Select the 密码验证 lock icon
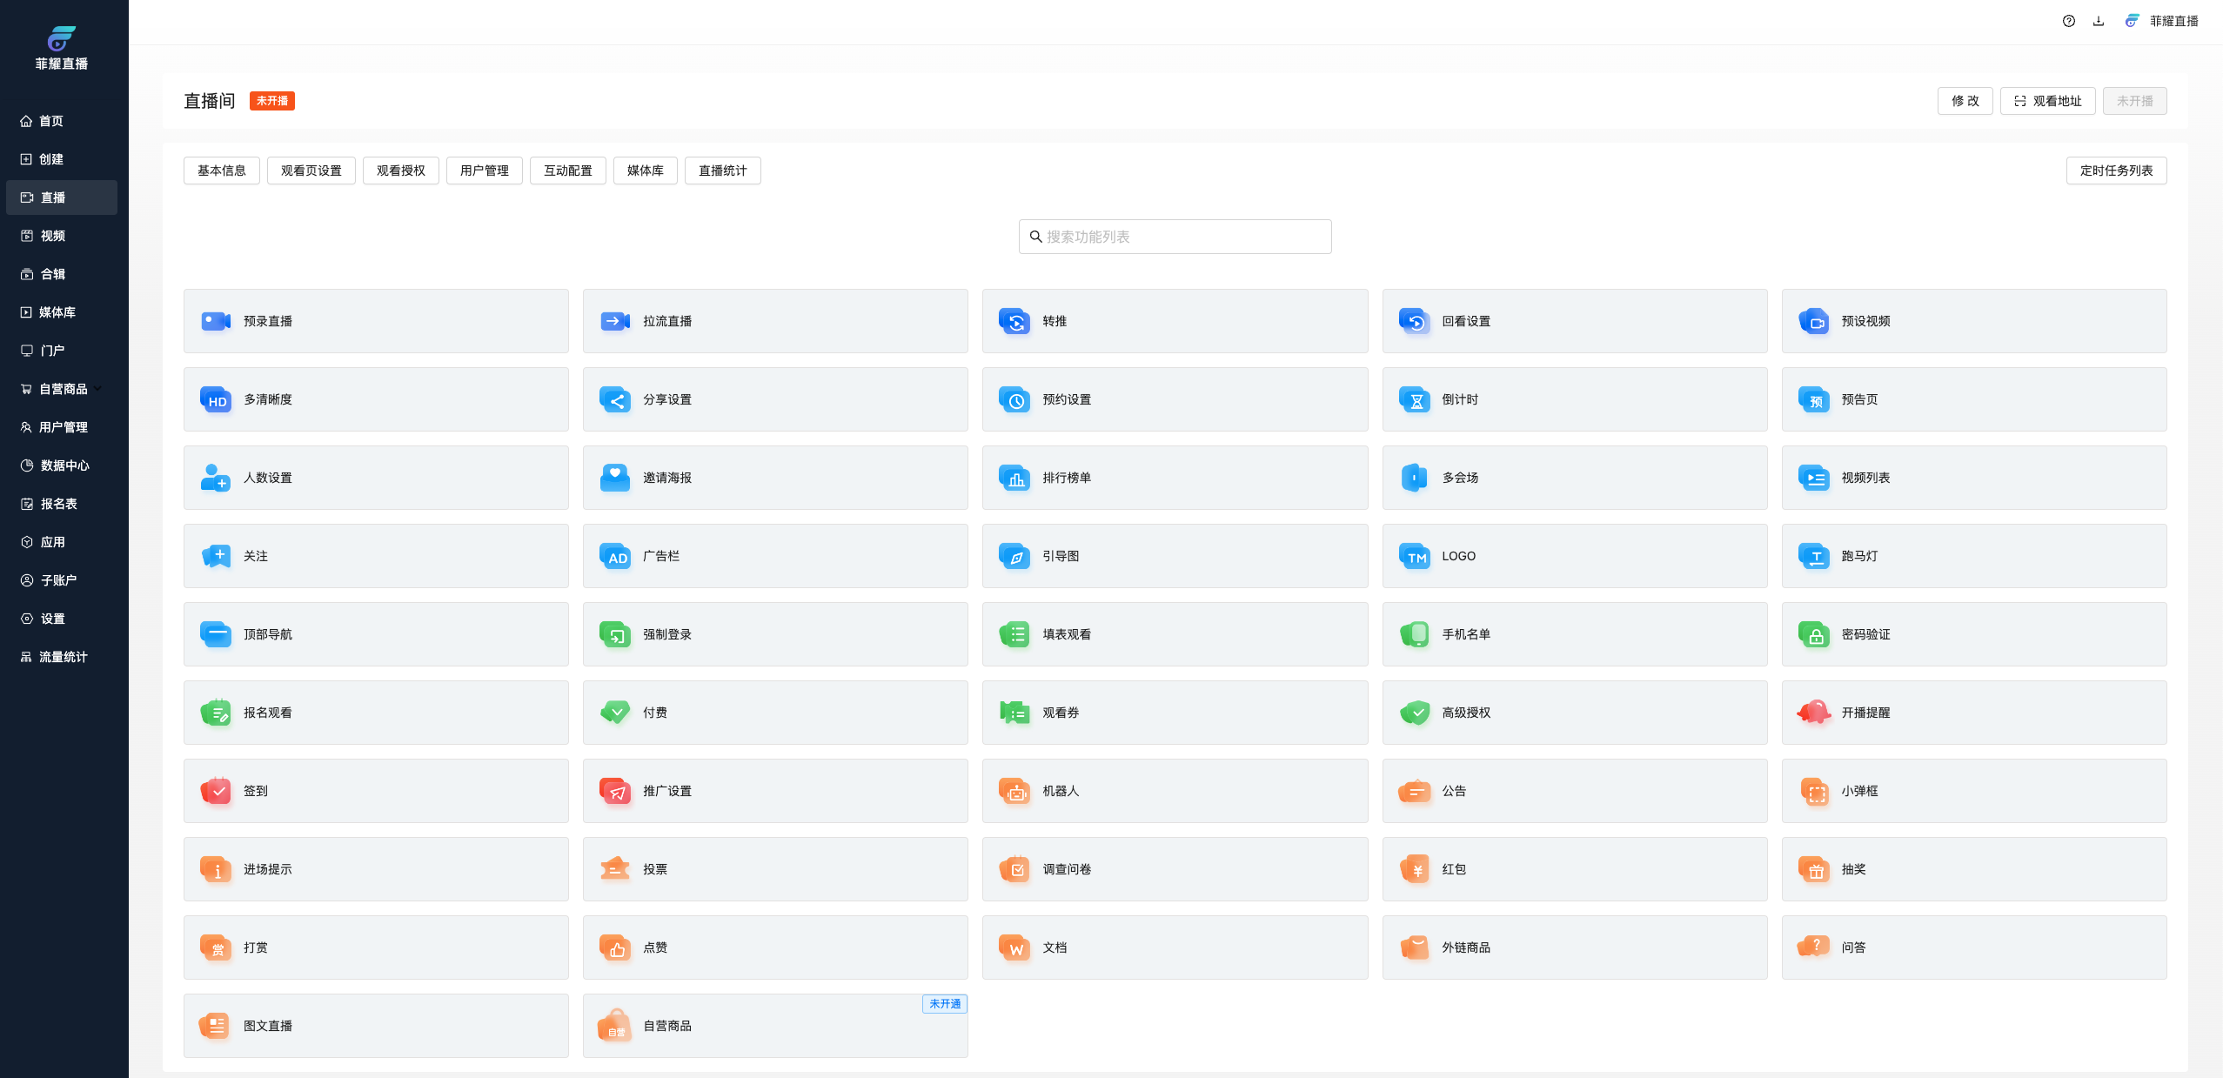The image size is (2223, 1078). click(1814, 634)
